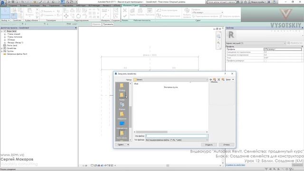The height and width of the screenshot is (171, 304).
Task: Click the Профиль value field in properties
Action: (283, 49)
